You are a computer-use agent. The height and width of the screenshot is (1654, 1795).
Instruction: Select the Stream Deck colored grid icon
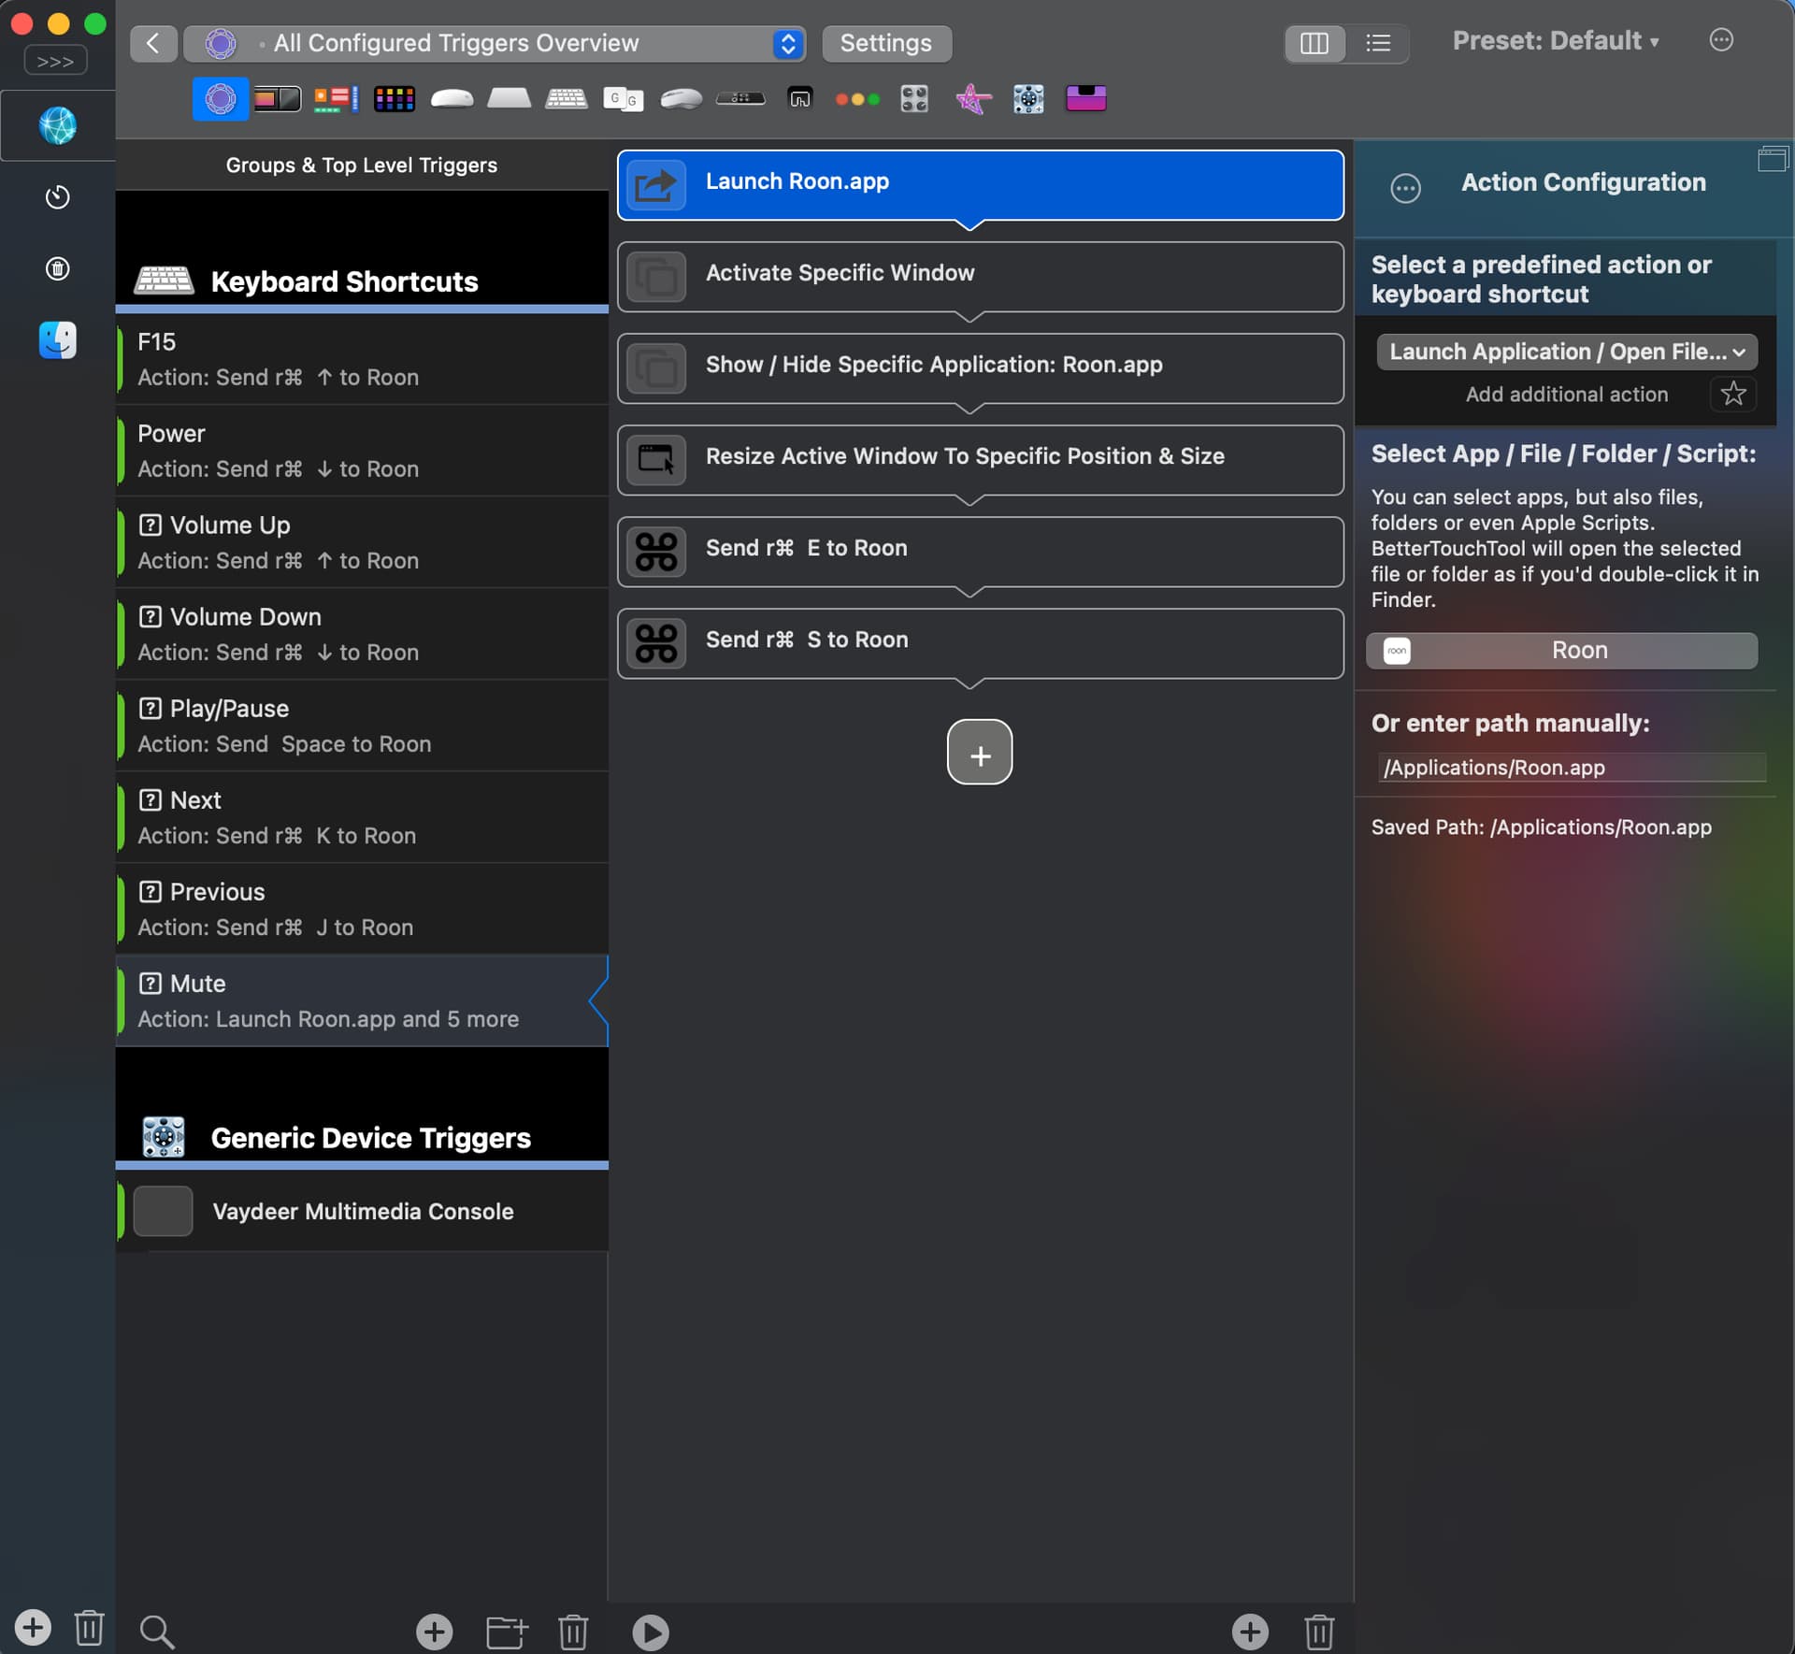(x=394, y=98)
